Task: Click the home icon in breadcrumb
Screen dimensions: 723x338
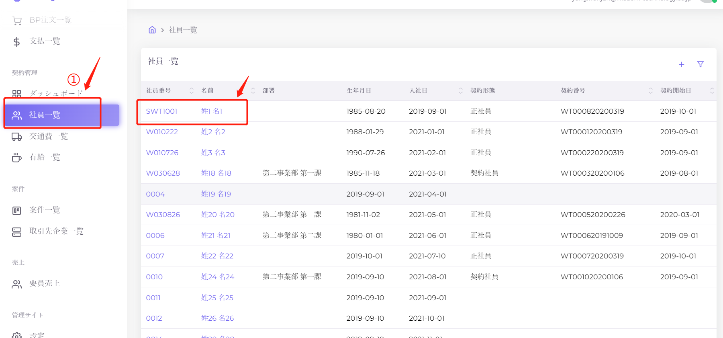Action: 152,30
